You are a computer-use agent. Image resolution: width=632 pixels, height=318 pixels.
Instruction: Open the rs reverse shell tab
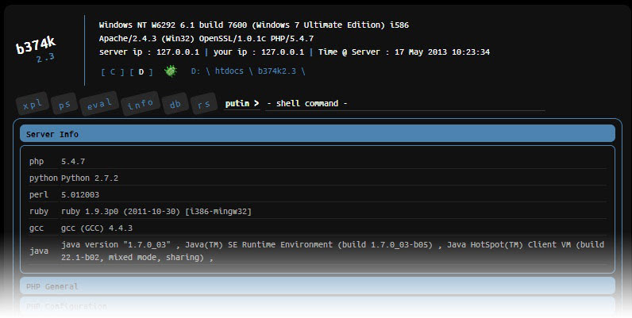tap(203, 104)
